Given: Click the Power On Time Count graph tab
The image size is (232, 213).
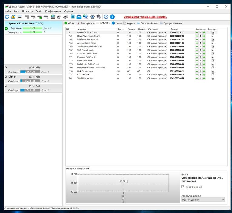Looking at the screenshot, I should [x=78, y=169].
